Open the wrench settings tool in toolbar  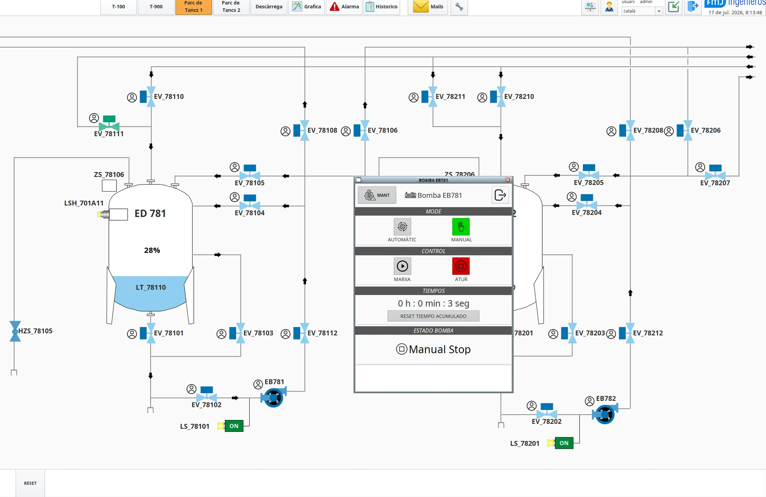(x=459, y=7)
